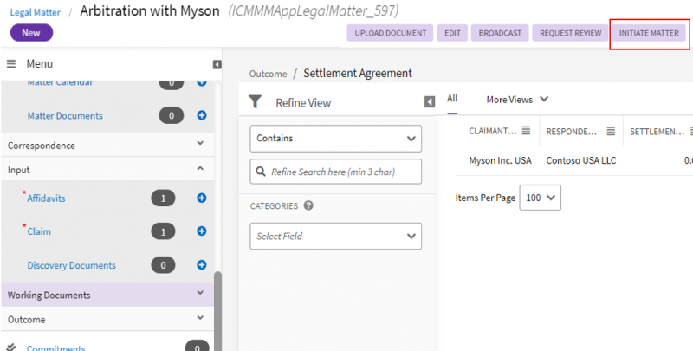Collapse the Input section
Image resolution: width=693 pixels, height=351 pixels.
pyautogui.click(x=200, y=168)
